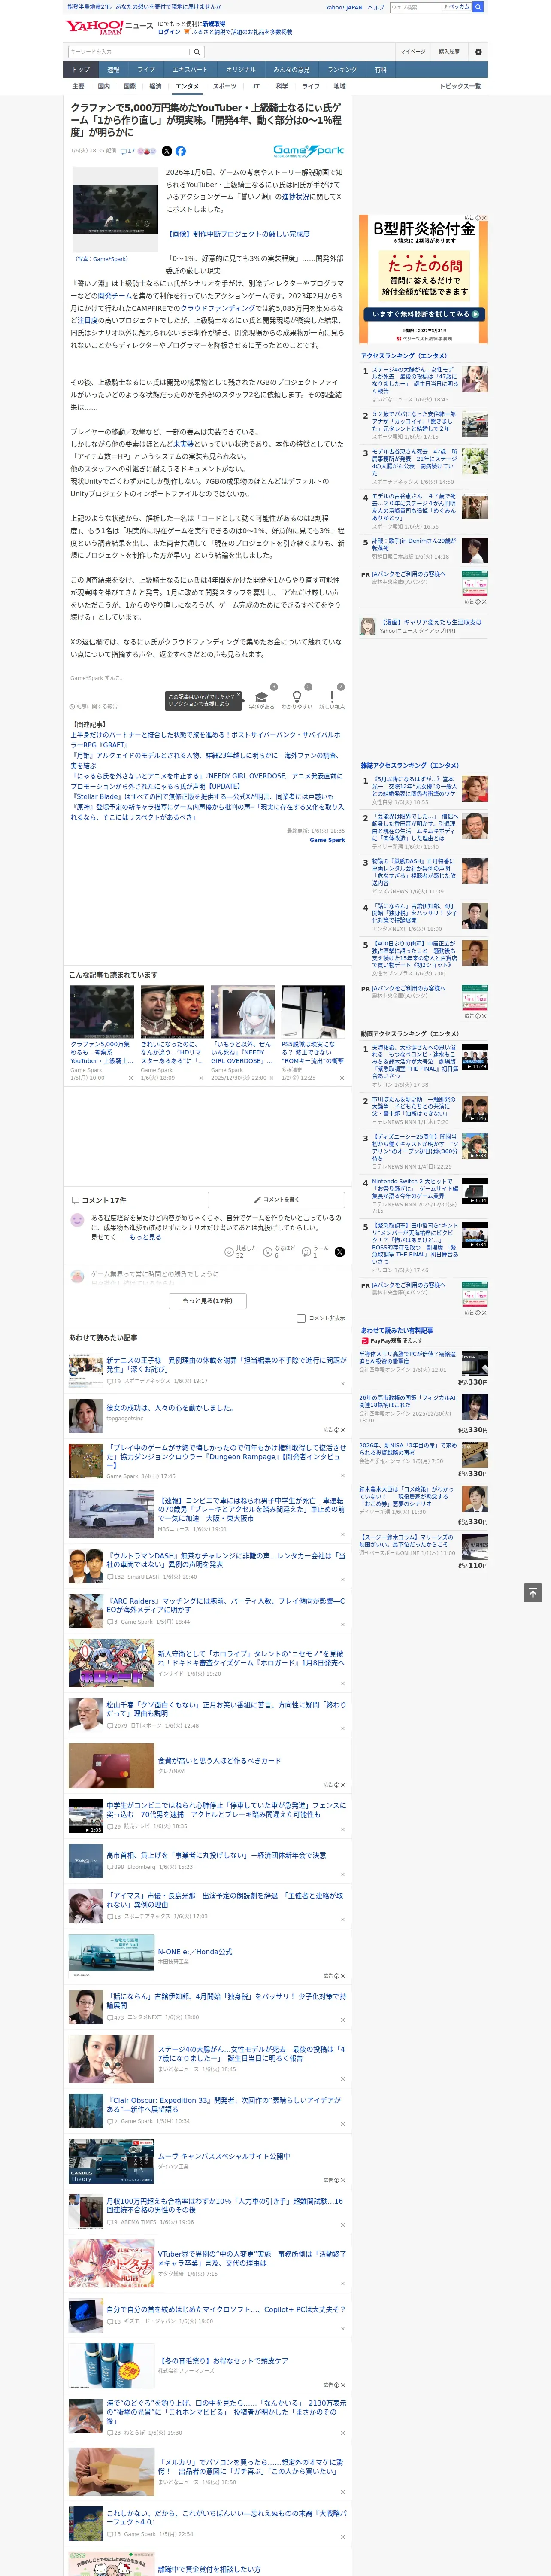Open settings via the gear icon
The width and height of the screenshot is (551, 2576).
[478, 51]
